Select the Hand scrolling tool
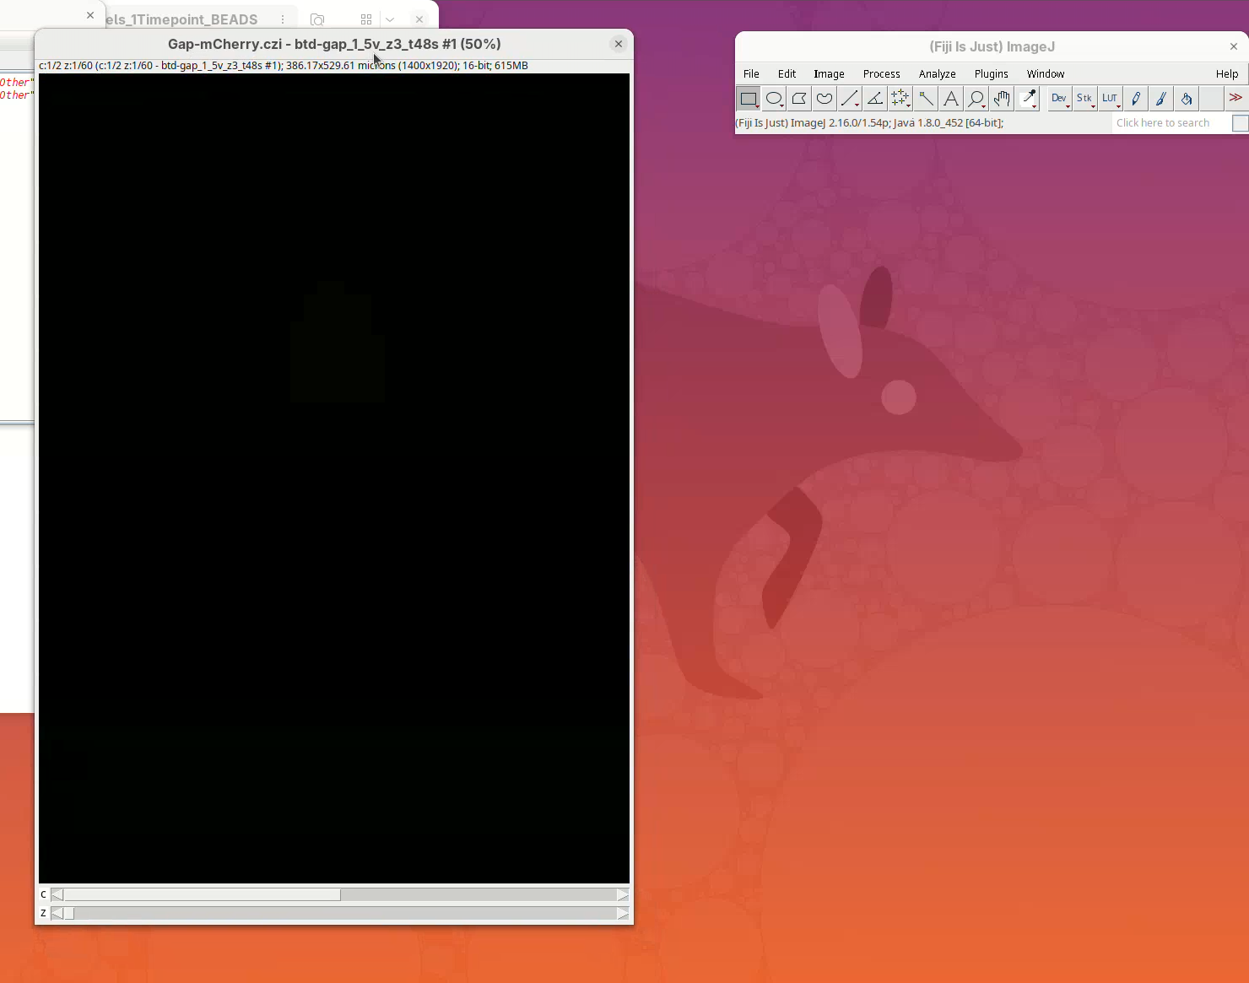This screenshot has width=1249, height=983. pos(1002,99)
